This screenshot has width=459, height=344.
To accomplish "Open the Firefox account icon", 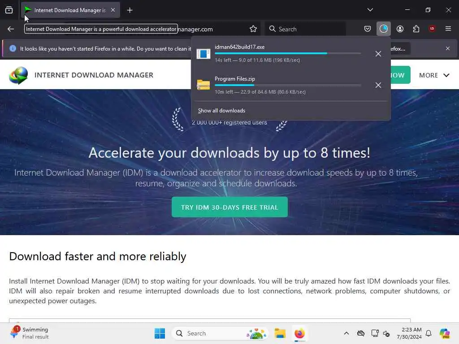I will [400, 29].
